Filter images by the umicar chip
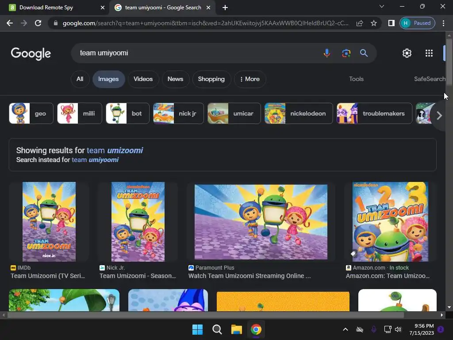This screenshot has width=453, height=340. (x=234, y=113)
